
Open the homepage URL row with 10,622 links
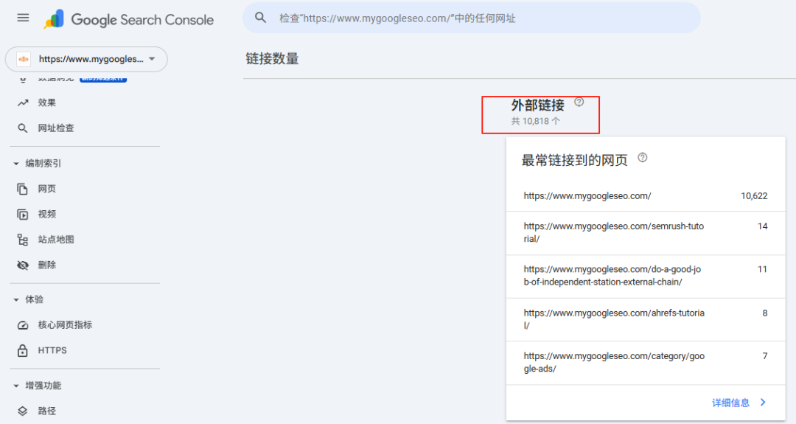coord(646,196)
